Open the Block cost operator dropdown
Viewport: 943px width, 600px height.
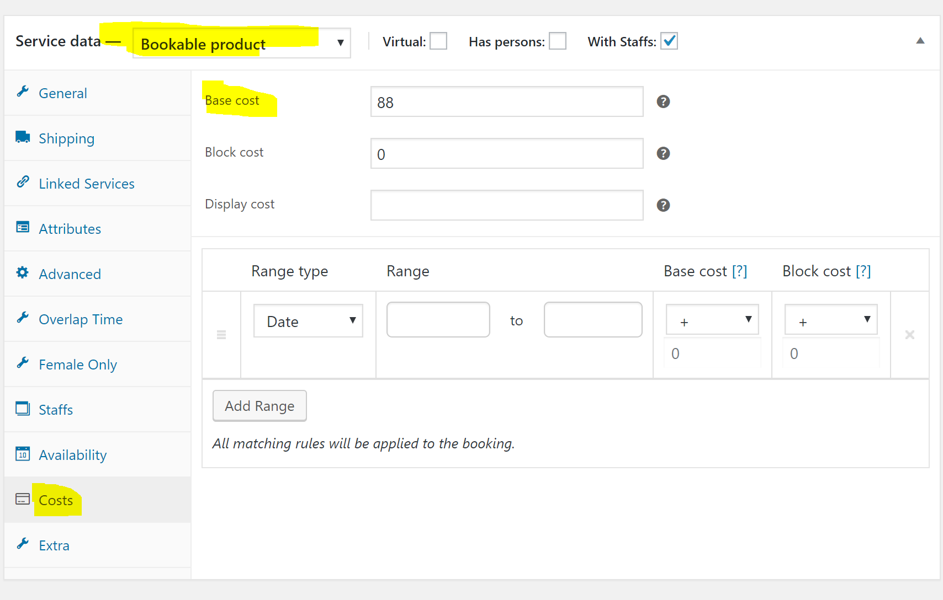coord(831,320)
